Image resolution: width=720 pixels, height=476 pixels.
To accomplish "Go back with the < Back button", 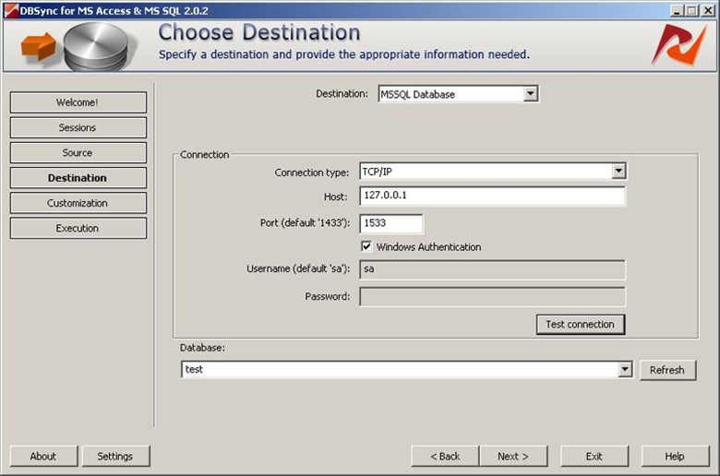I will 445,457.
